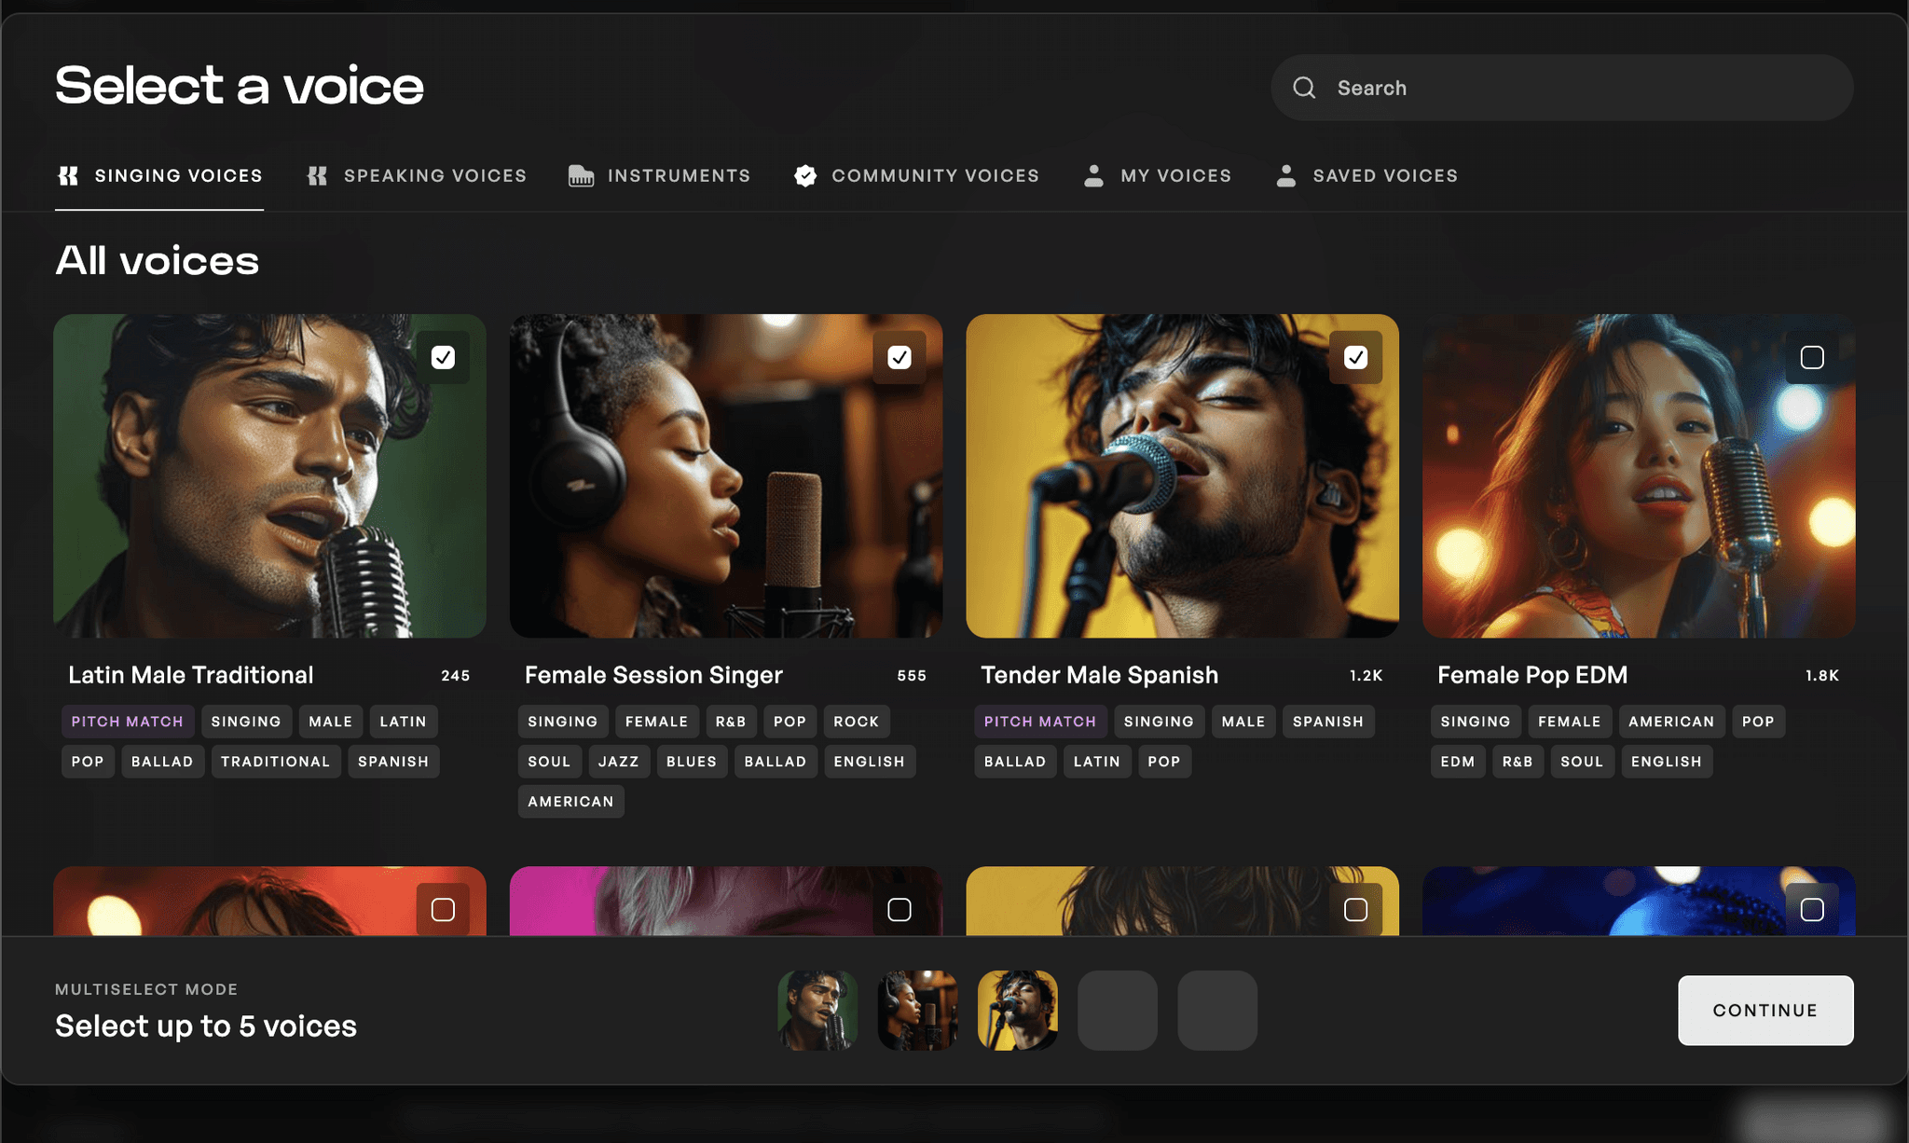Viewport: 1909px width, 1143px height.
Task: Click the Singing Voices karaoke icon
Action: point(68,175)
